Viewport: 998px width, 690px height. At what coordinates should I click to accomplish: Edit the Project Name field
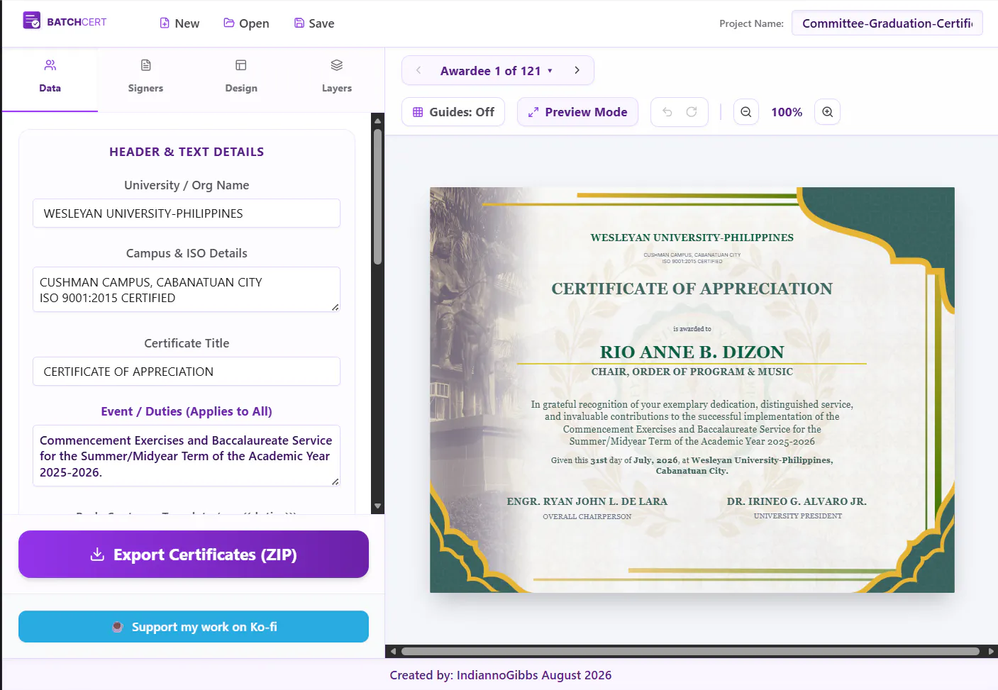click(x=887, y=23)
